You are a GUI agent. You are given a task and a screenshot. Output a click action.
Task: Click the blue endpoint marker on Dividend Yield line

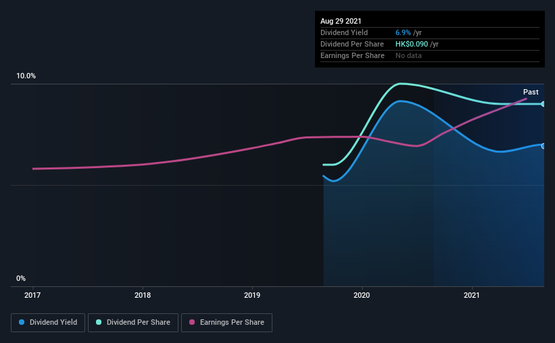[x=543, y=146]
